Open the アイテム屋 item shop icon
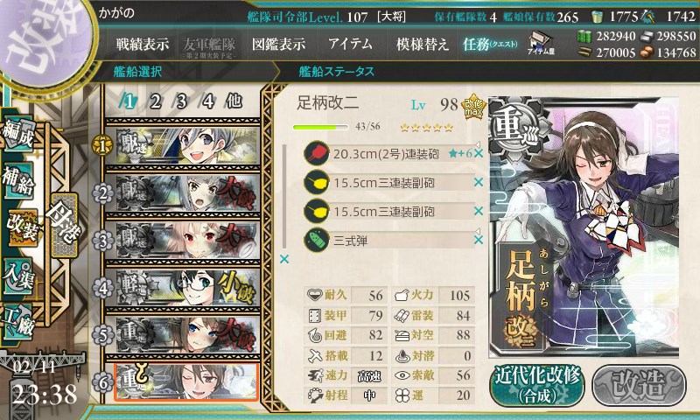 click(541, 43)
